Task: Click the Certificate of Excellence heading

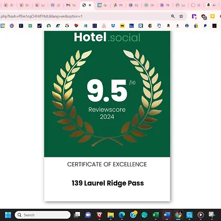Action: coord(107,164)
